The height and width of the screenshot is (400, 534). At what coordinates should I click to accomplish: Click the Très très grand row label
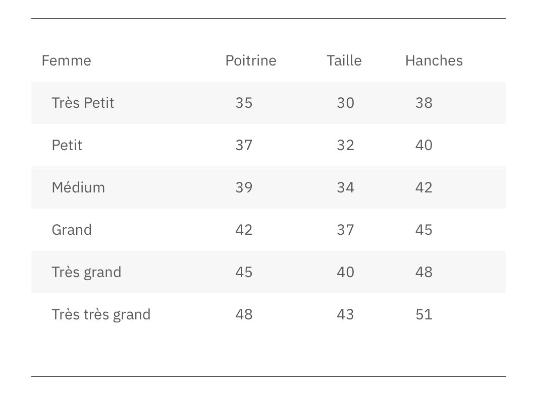(x=101, y=314)
